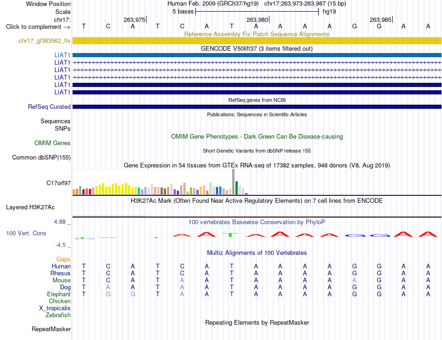Click the Rhesus species label
The image size is (442, 340).
[x=60, y=273]
